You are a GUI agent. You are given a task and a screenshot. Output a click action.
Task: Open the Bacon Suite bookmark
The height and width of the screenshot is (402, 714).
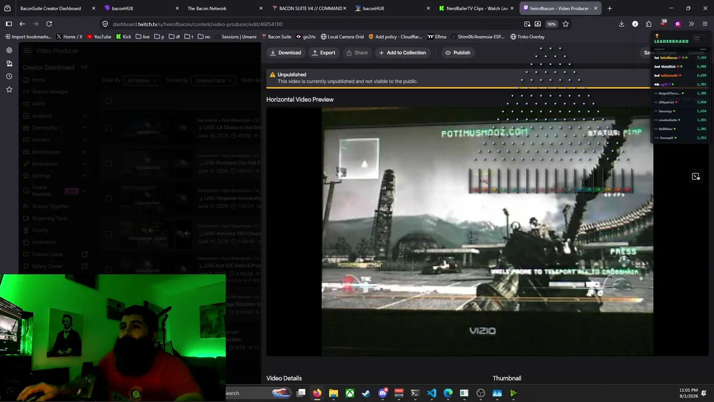tap(276, 37)
